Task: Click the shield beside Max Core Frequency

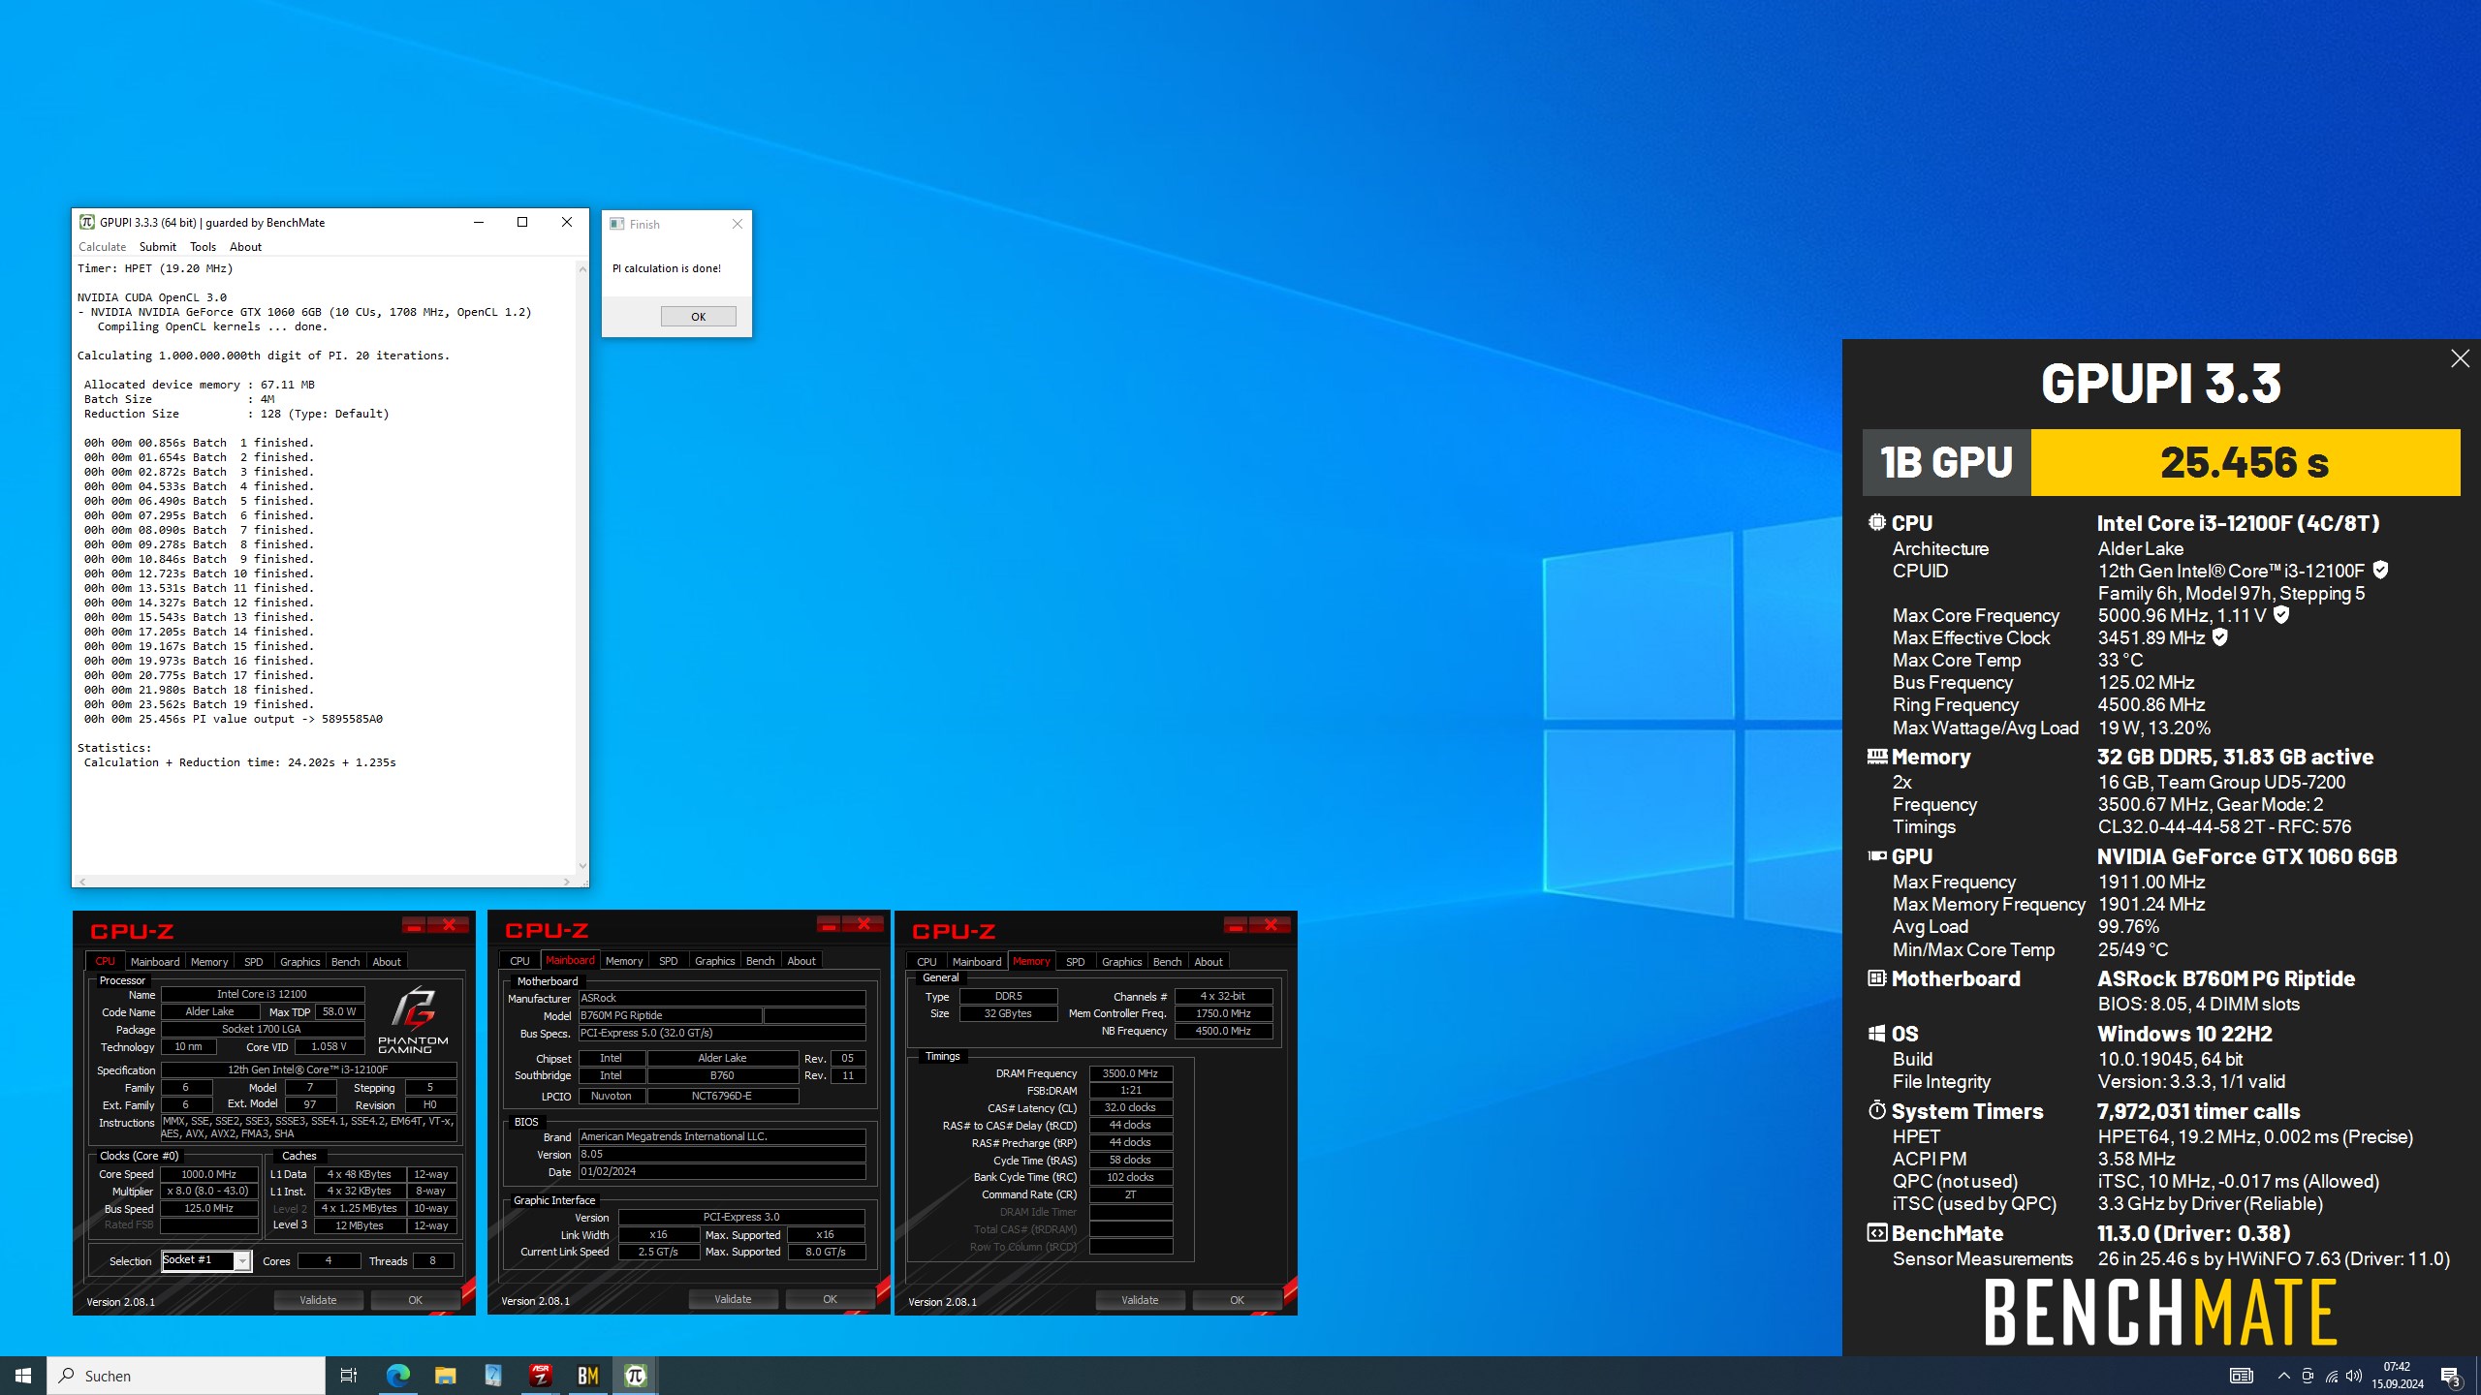Action: click(x=2281, y=614)
